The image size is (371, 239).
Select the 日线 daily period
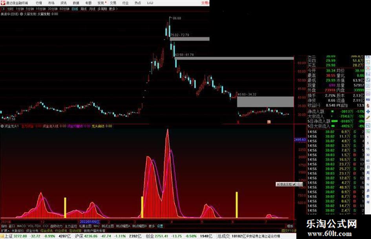click(x=75, y=9)
